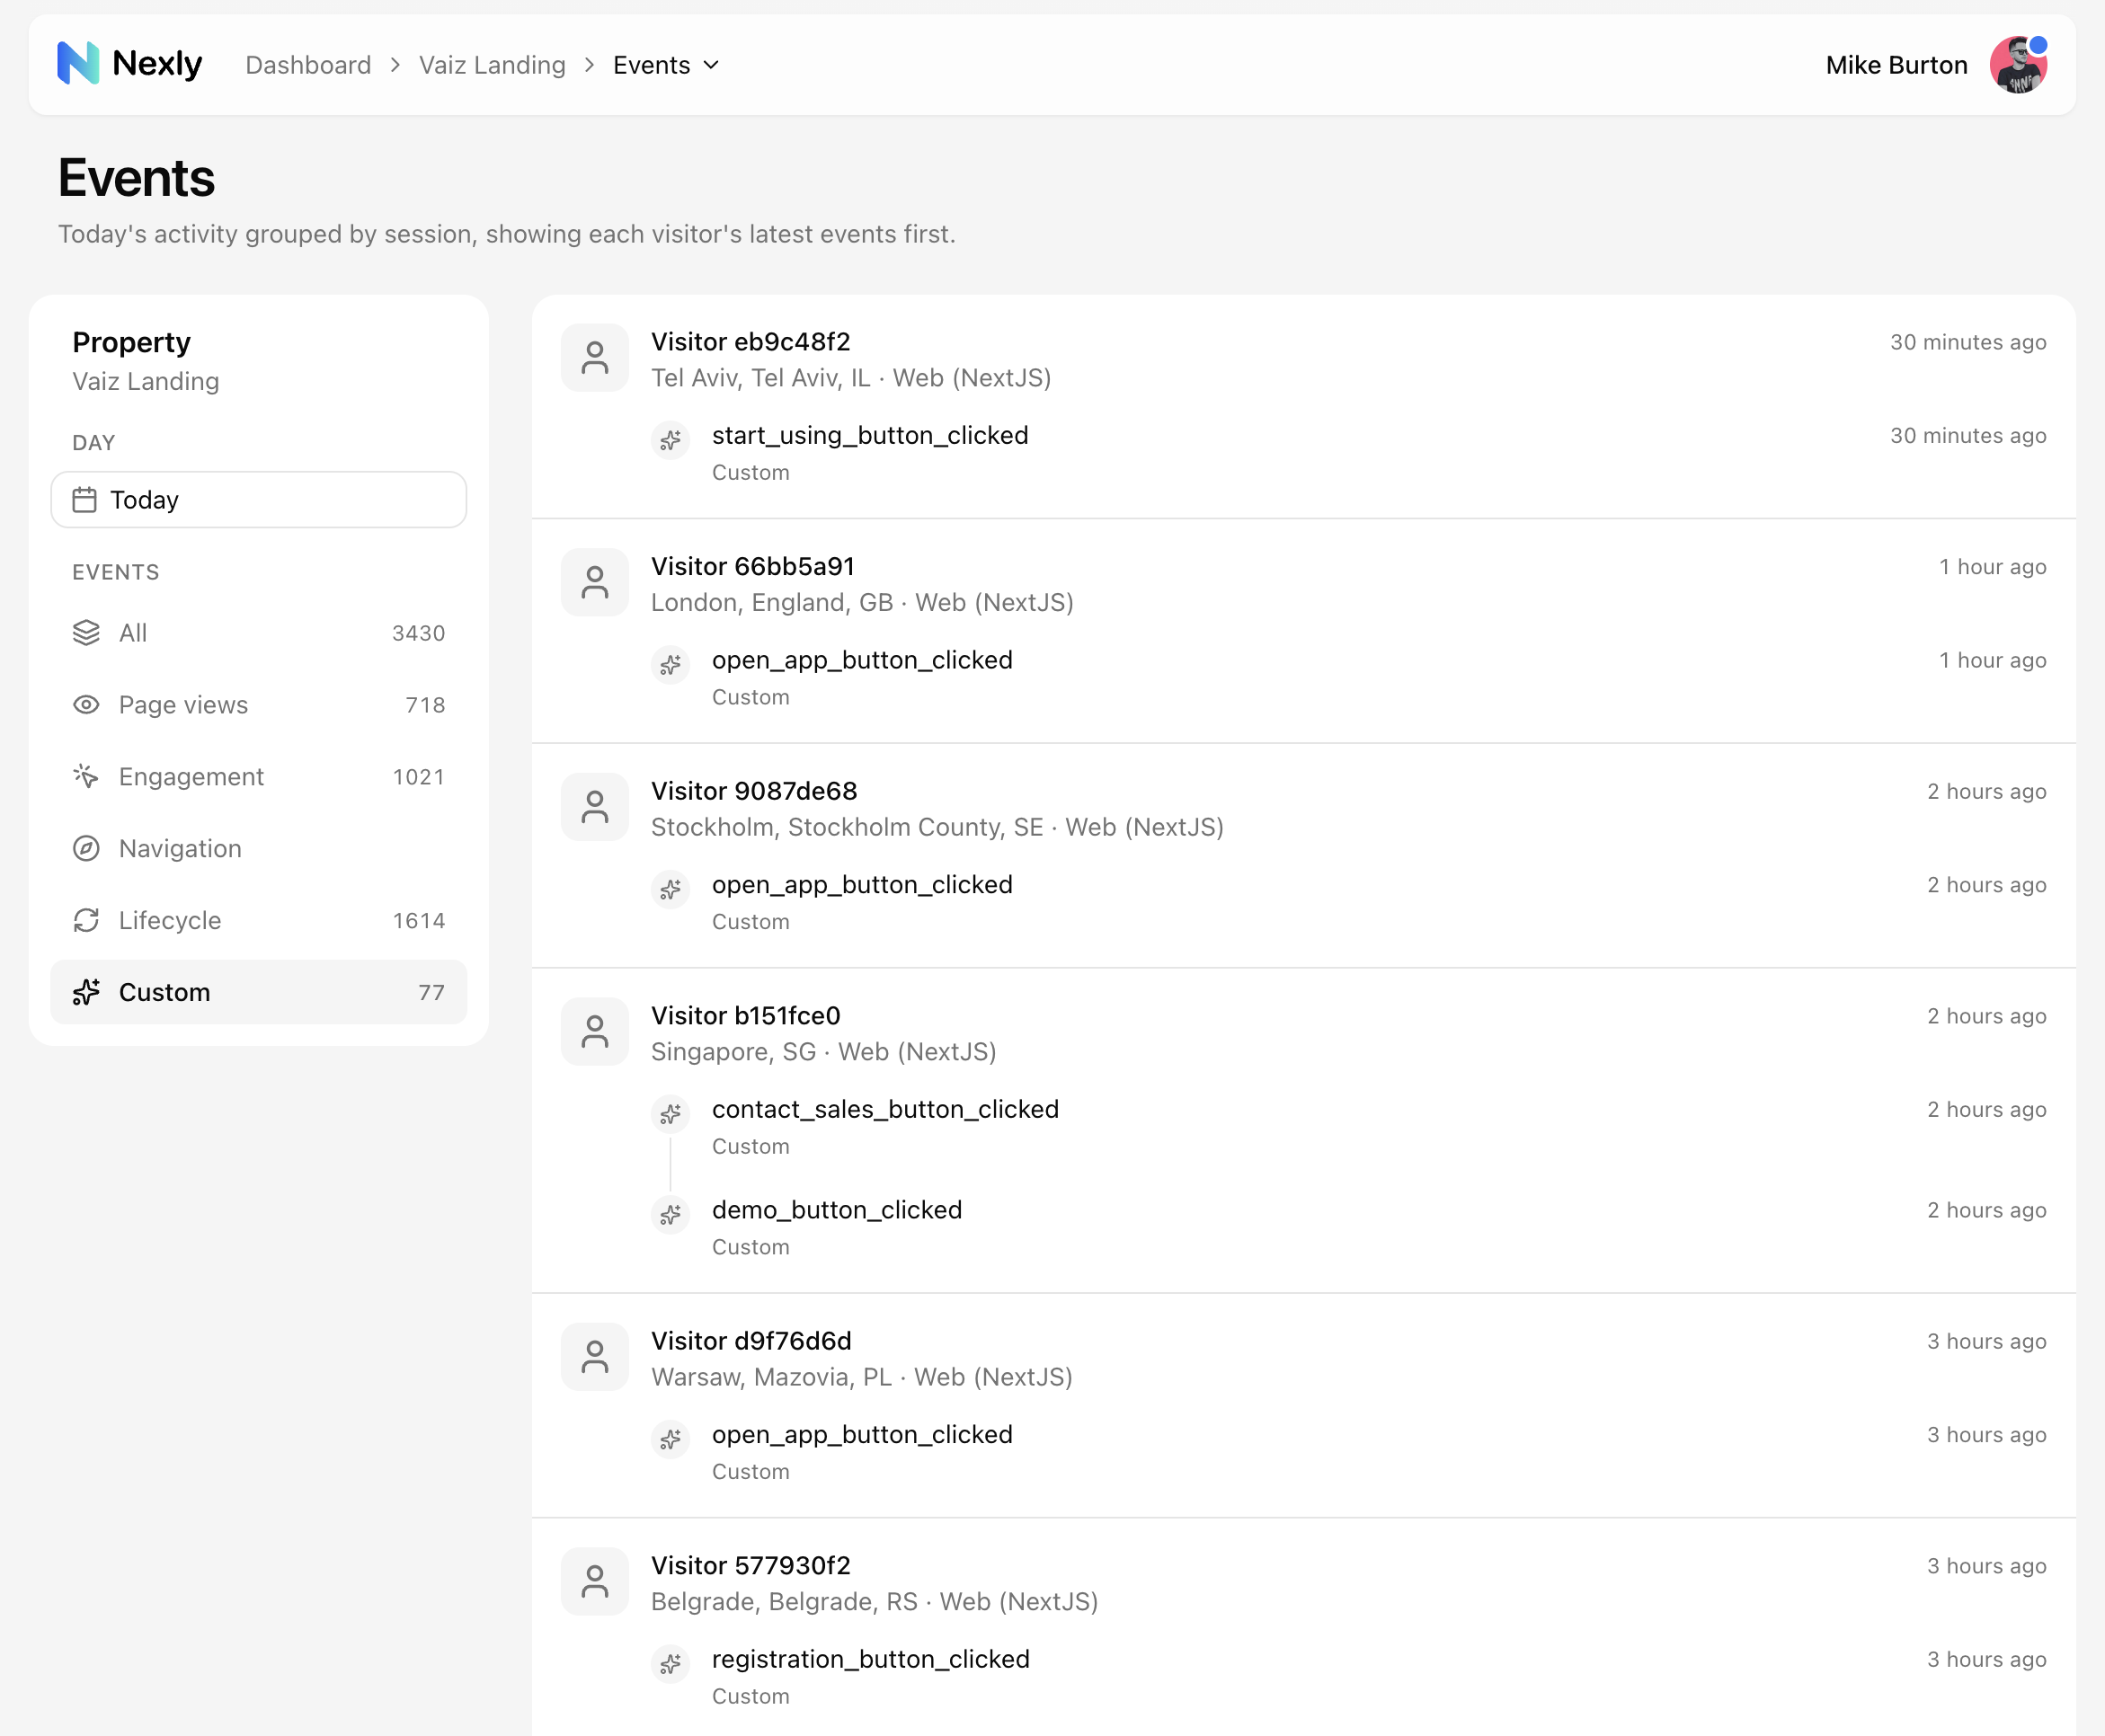Image resolution: width=2105 pixels, height=1736 pixels.
Task: Select the Custom events filter
Action: pyautogui.click(x=259, y=992)
